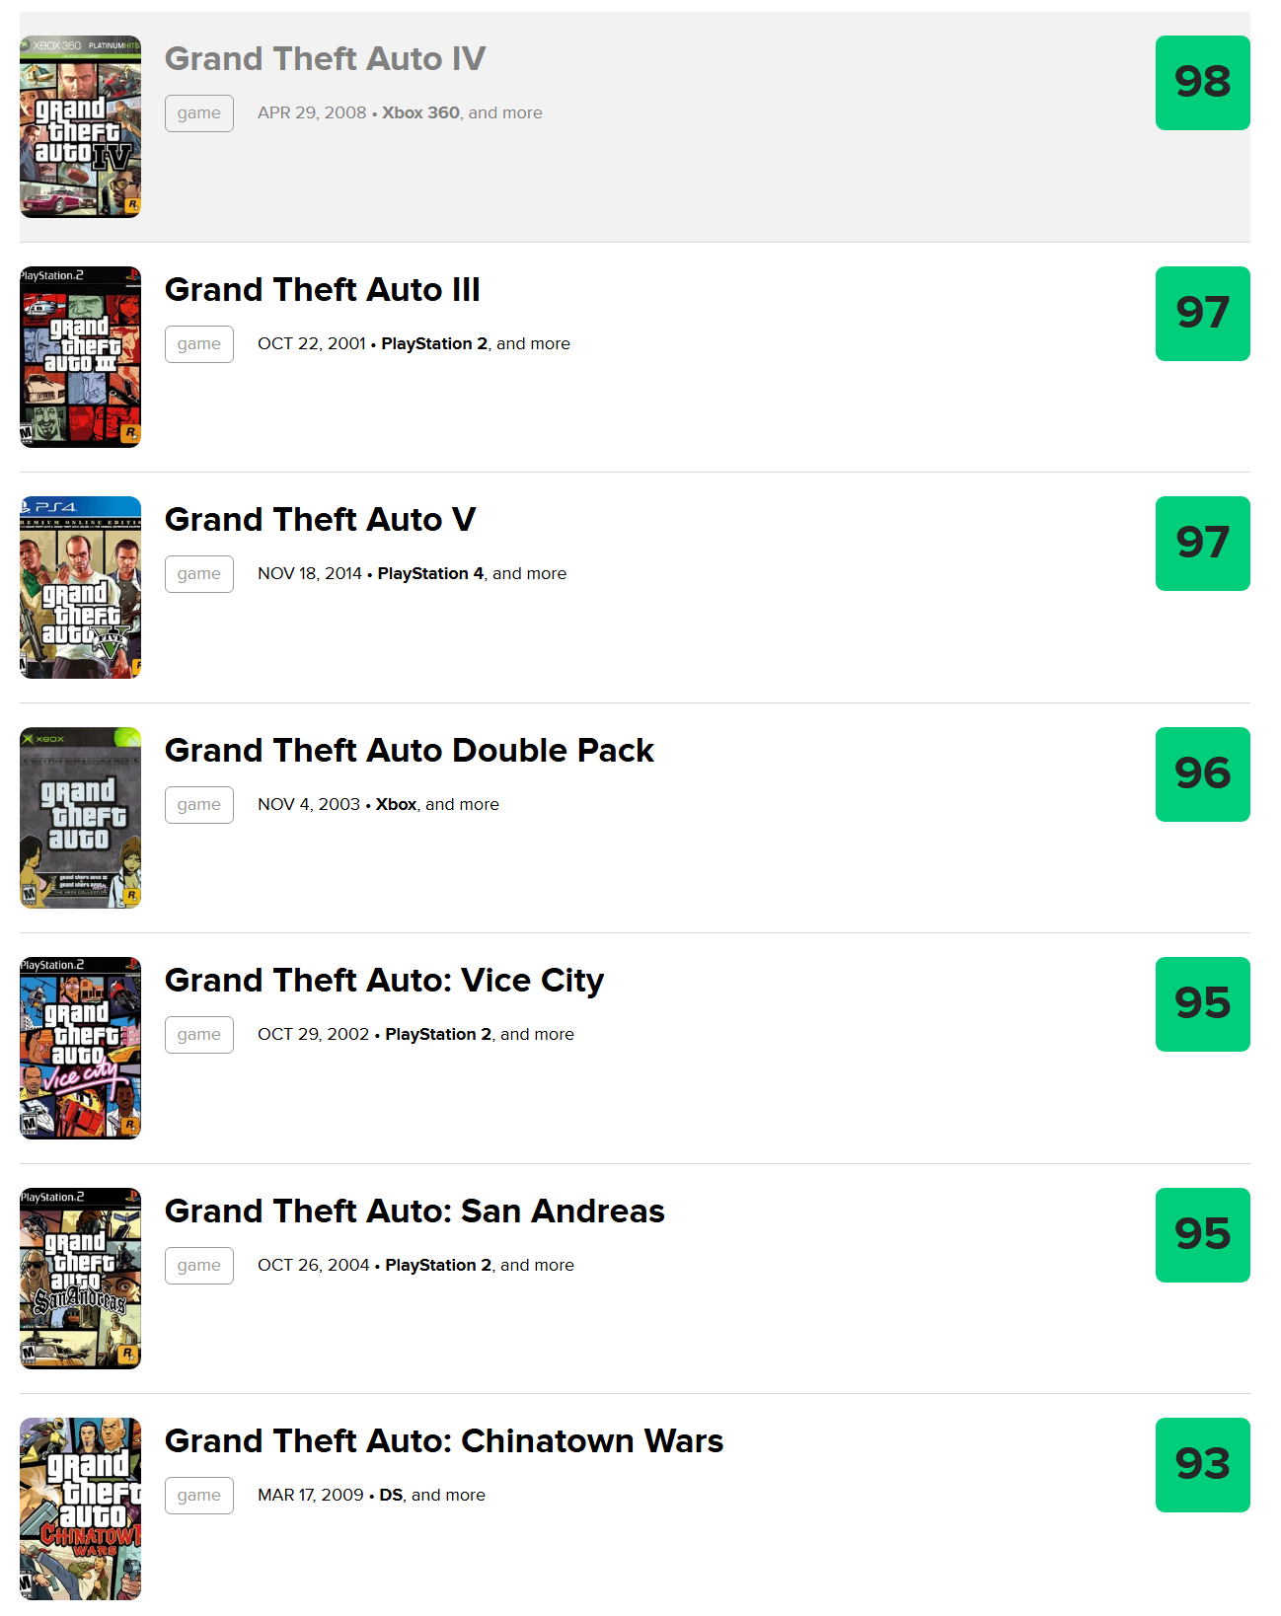Click the 93 score badge for Chinatown Wars
Screen dimensions: 1281x1616
tap(1202, 1465)
